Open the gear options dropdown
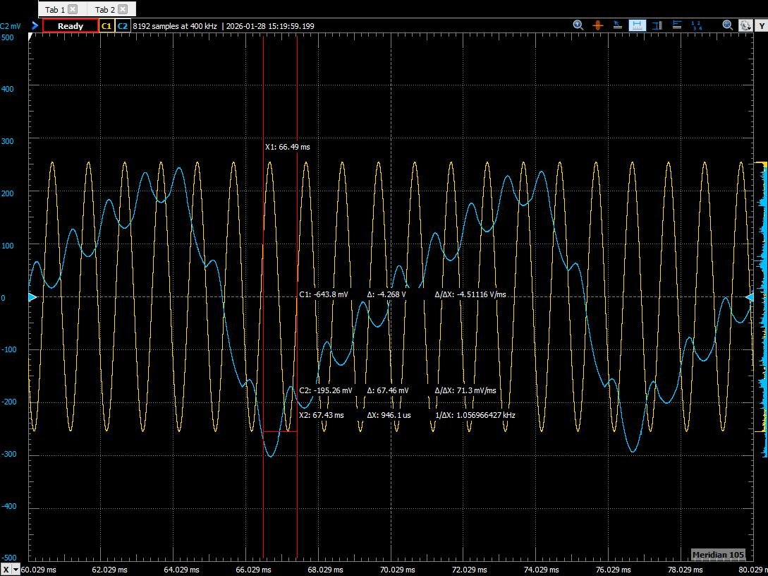 tap(746, 25)
